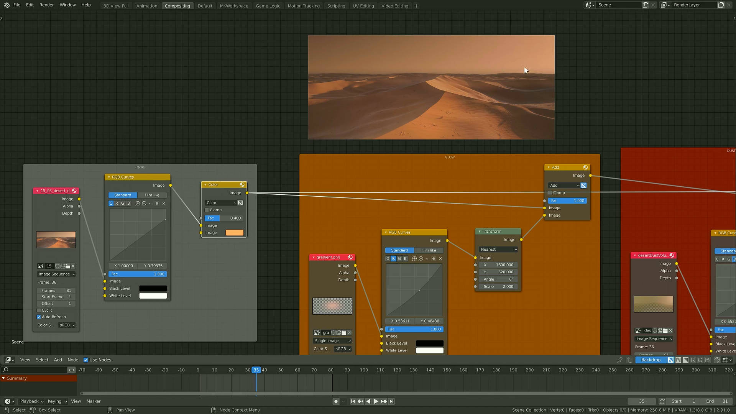Open gradient.png Single Image source dropdown
Viewport: 736px width, 414px height.
click(332, 341)
